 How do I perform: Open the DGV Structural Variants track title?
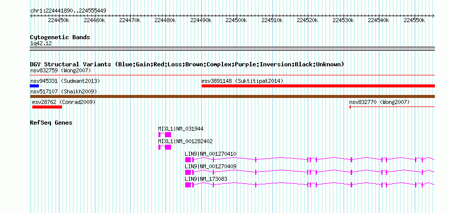point(187,64)
